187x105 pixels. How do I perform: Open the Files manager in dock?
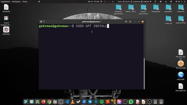(55, 102)
